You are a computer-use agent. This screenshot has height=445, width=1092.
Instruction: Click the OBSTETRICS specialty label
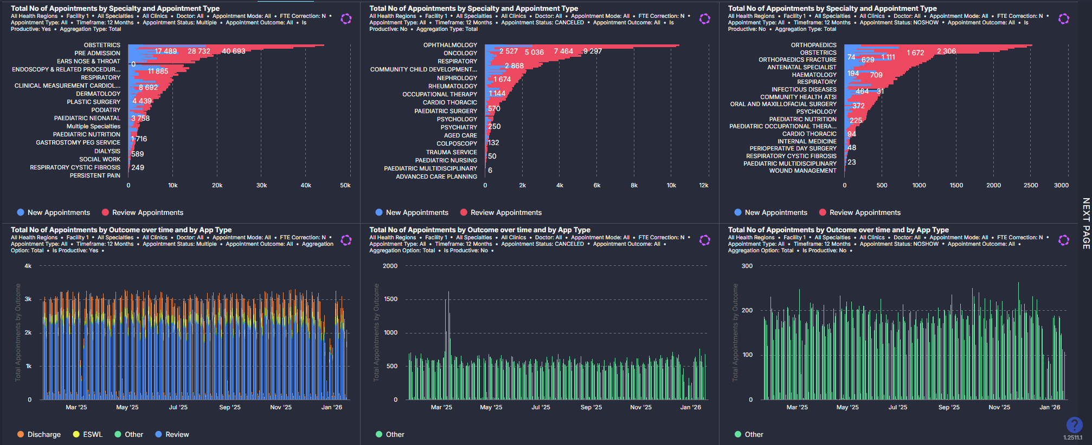[102, 45]
